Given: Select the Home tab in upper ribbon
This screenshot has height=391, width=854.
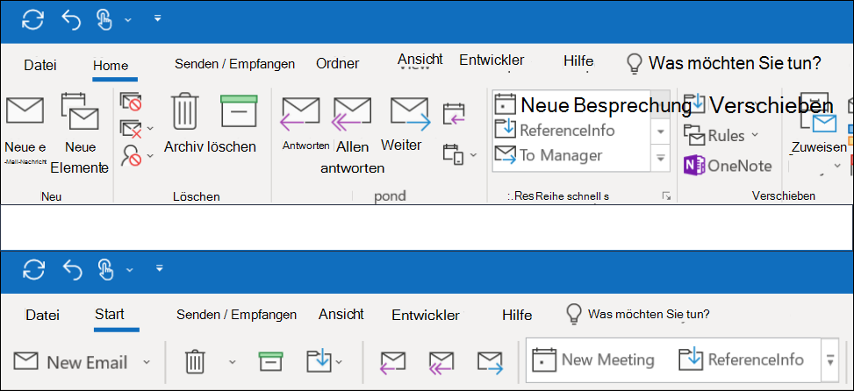Looking at the screenshot, I should pos(111,65).
